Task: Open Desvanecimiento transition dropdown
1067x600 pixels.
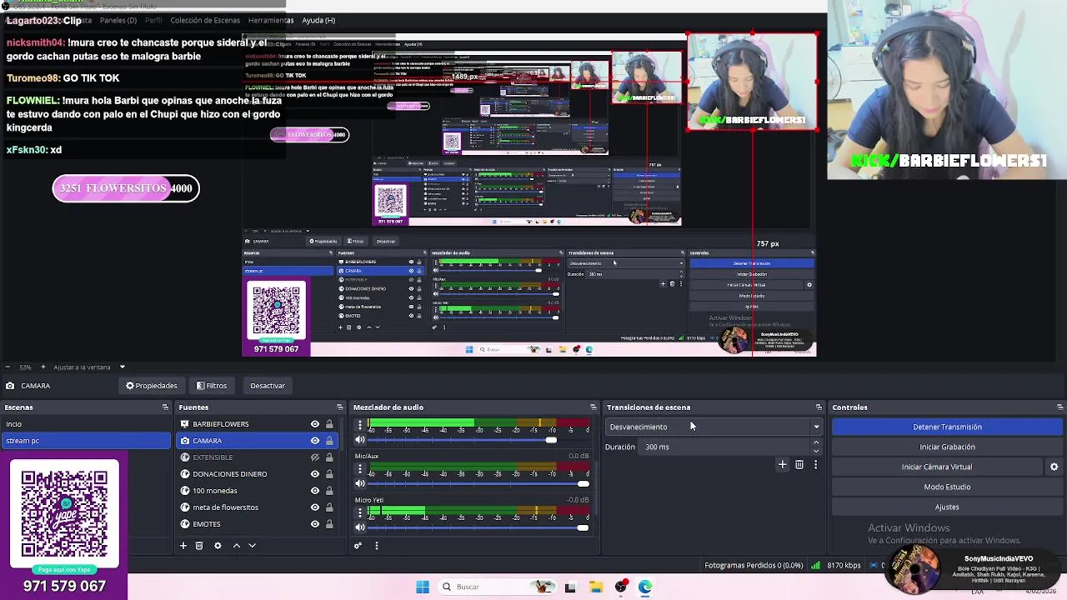Action: pyautogui.click(x=714, y=427)
